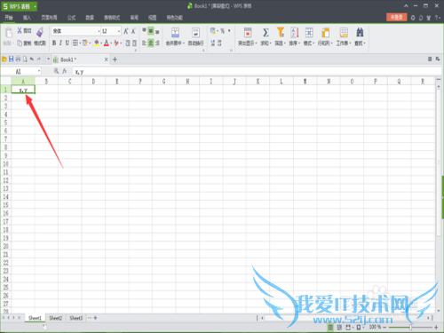This screenshot has width=444, height=333.
Task: Click the Merge and Center icon
Action: (x=175, y=33)
